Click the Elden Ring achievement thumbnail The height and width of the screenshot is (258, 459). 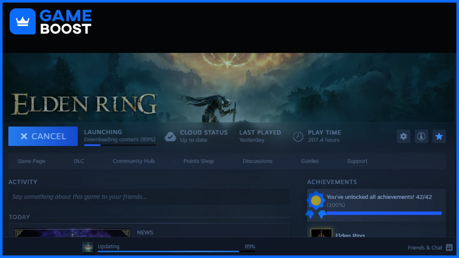321,233
